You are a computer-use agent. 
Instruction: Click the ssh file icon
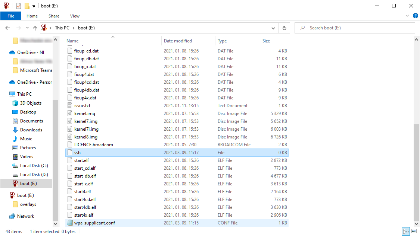tap(70, 153)
